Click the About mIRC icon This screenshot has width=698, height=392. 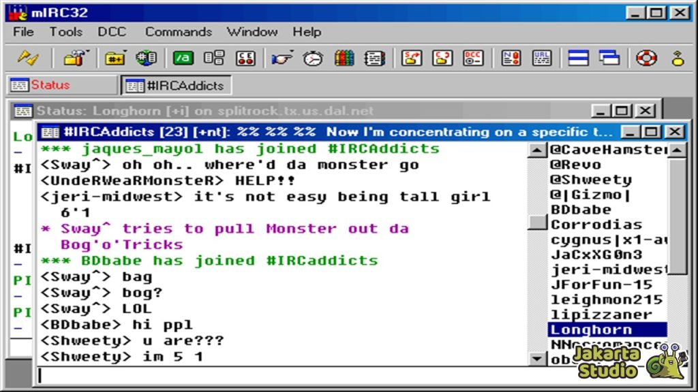tap(678, 58)
